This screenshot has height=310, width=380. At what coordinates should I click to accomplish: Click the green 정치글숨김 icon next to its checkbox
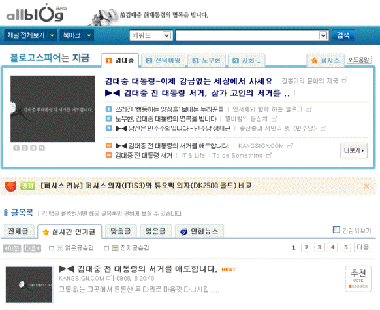click(115, 249)
